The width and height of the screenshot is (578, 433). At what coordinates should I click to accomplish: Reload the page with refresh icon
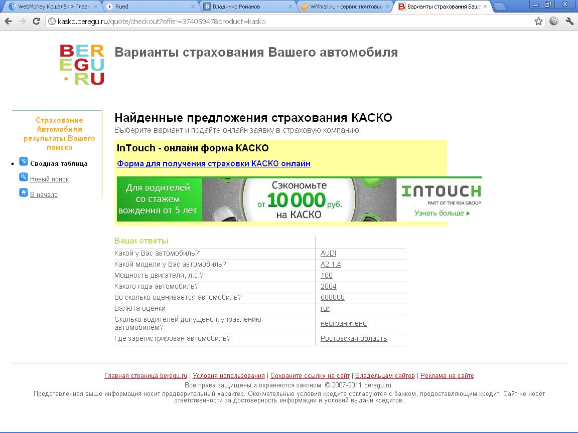(36, 22)
